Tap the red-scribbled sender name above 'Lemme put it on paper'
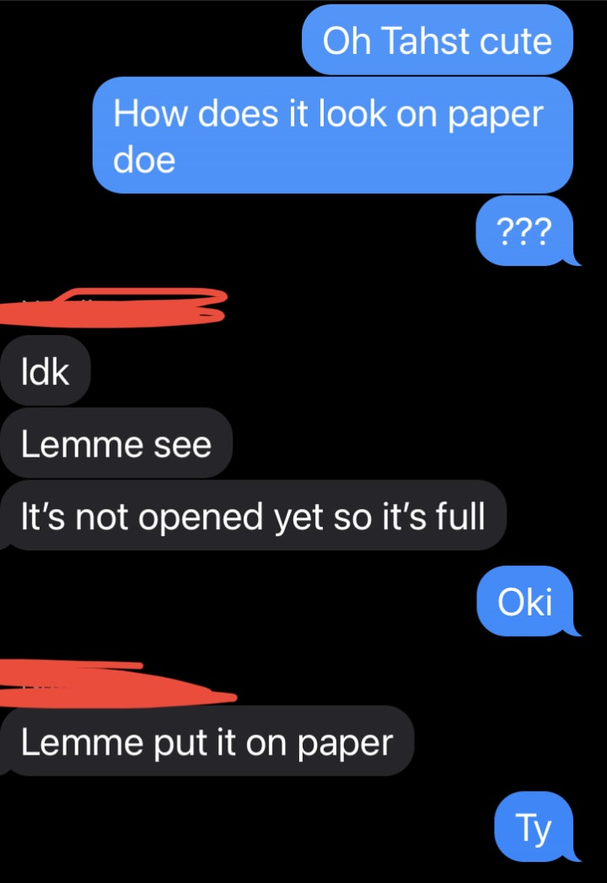This screenshot has width=607, height=883. pos(117,685)
